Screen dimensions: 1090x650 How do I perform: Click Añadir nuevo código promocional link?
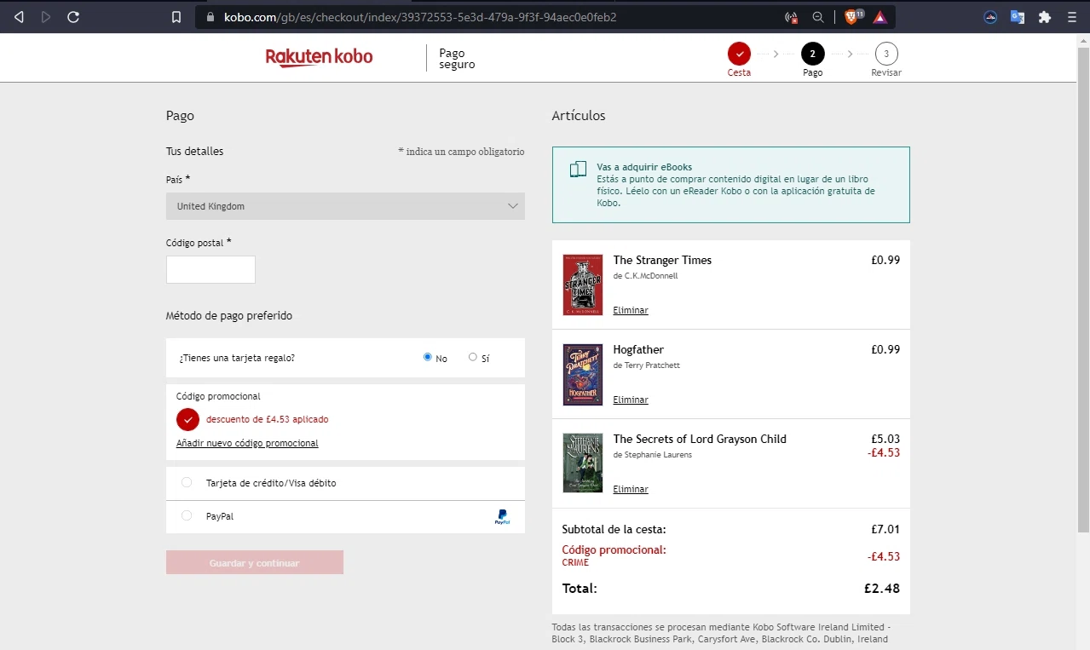tap(247, 443)
